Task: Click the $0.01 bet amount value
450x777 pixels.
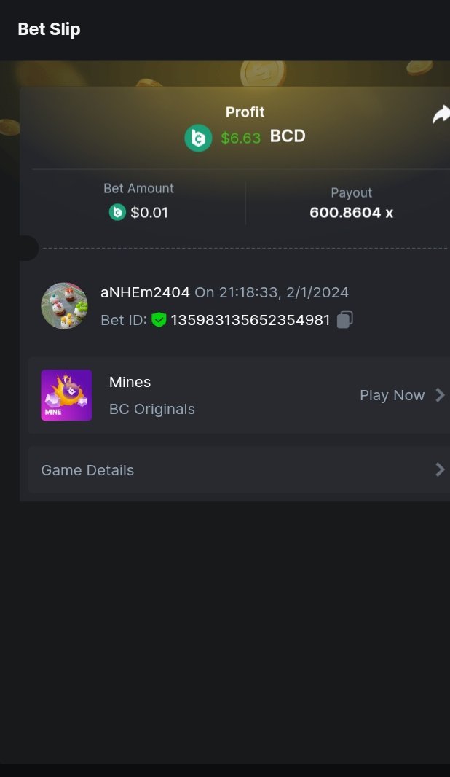Action: [149, 213]
